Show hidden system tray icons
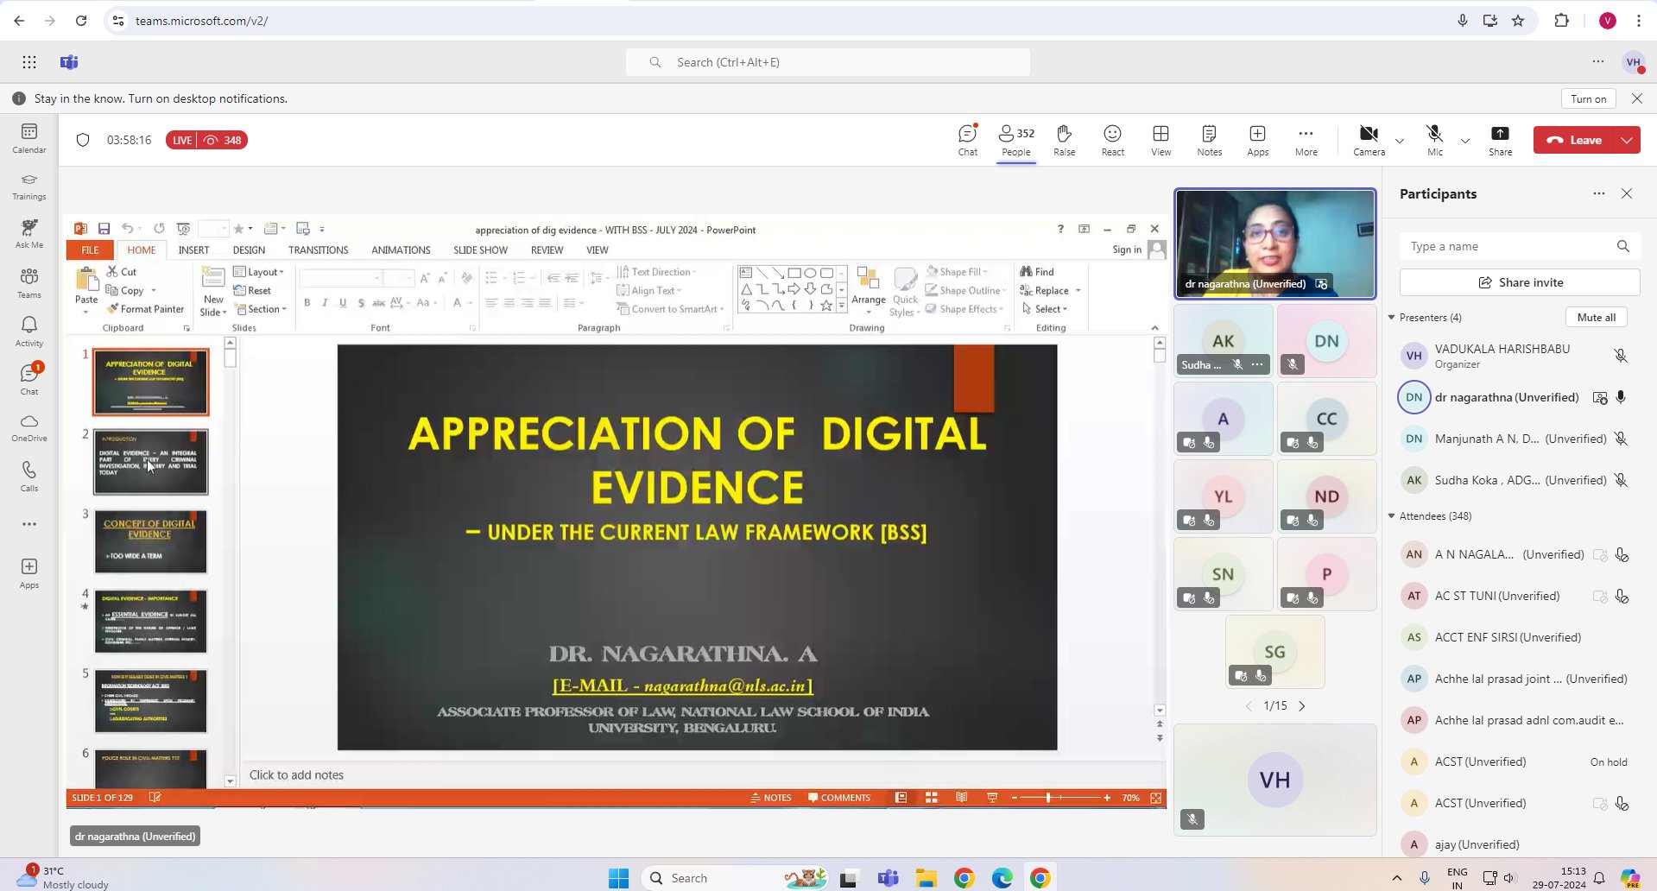1657x891 pixels. (x=1396, y=878)
